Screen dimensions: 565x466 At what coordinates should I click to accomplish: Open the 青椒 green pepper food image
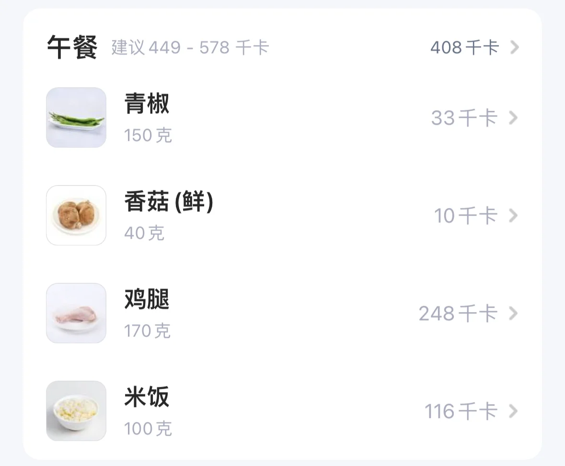pos(76,117)
